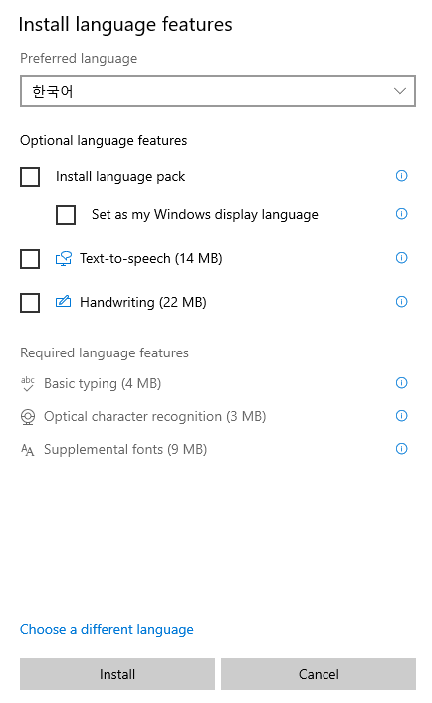Open info for Windows display language option
The width and height of the screenshot is (432, 703).
401,213
